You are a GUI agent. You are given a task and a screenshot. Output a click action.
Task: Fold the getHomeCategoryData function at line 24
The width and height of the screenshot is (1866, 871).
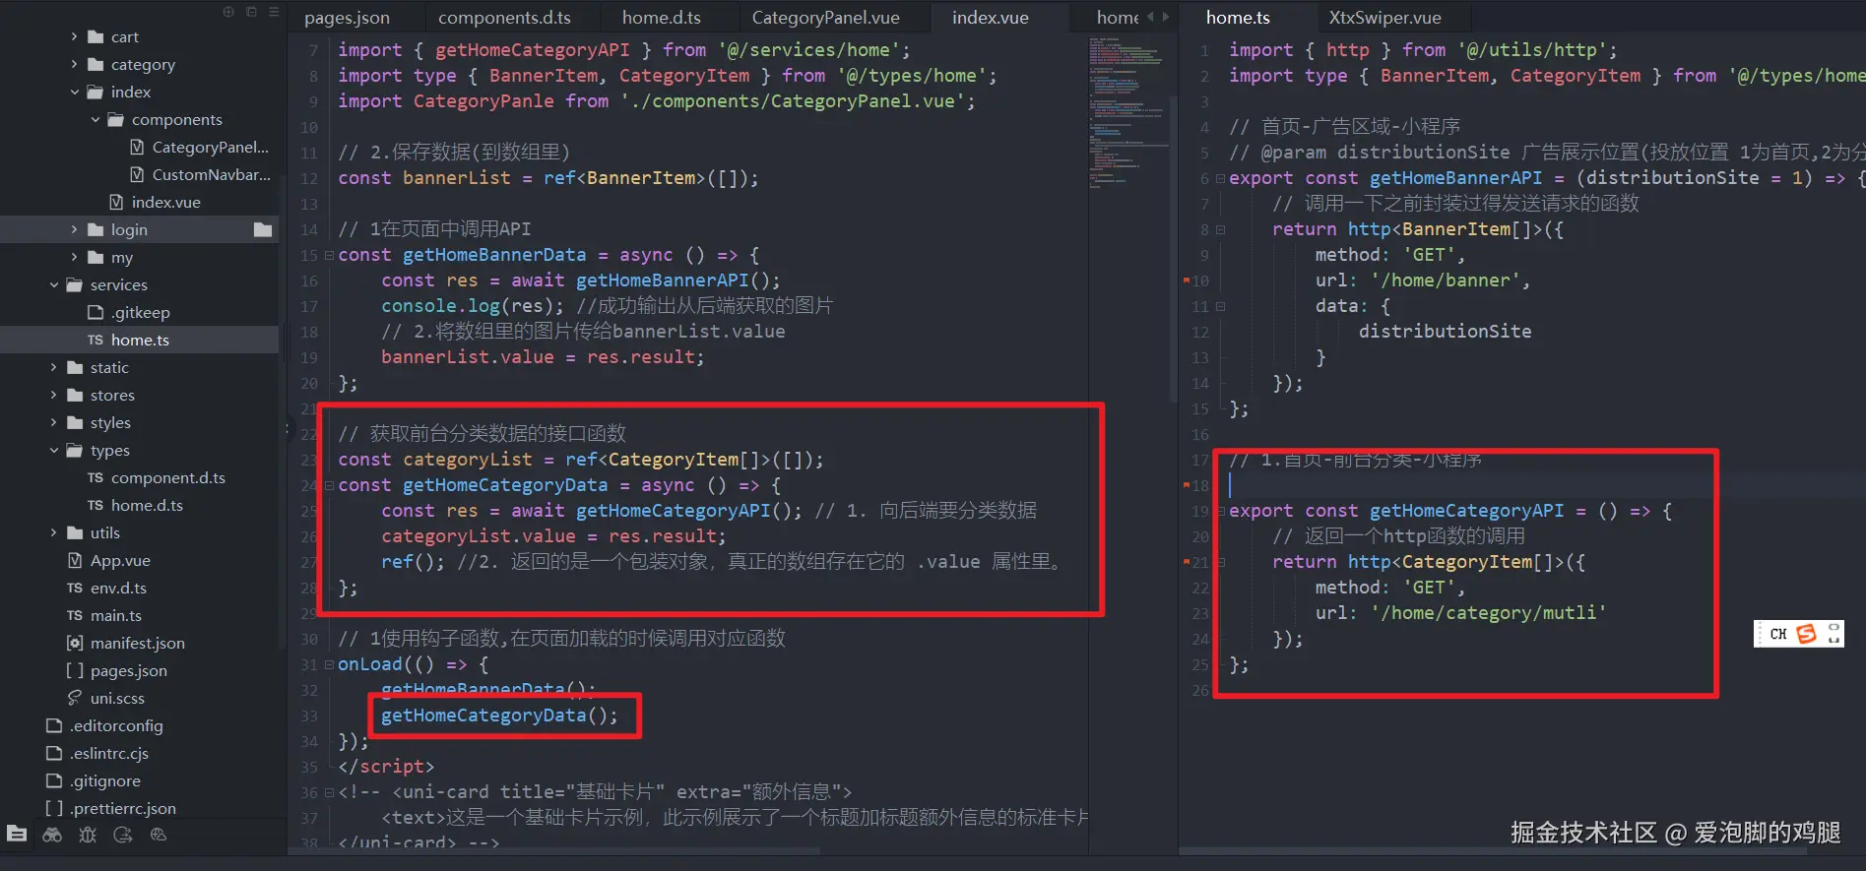click(x=329, y=485)
